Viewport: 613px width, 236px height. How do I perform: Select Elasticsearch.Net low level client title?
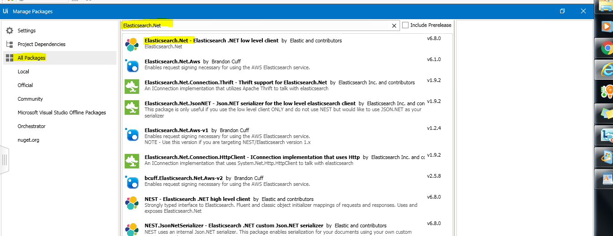[211, 41]
